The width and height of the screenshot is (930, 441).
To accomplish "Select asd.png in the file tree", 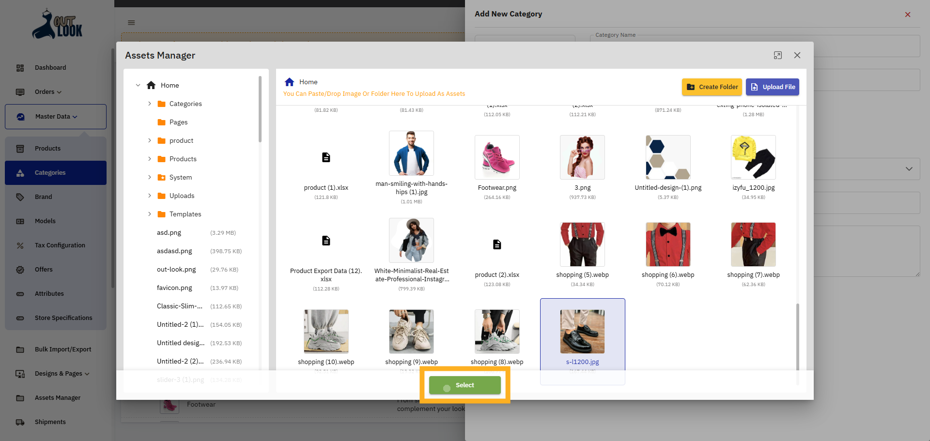I will (x=169, y=232).
